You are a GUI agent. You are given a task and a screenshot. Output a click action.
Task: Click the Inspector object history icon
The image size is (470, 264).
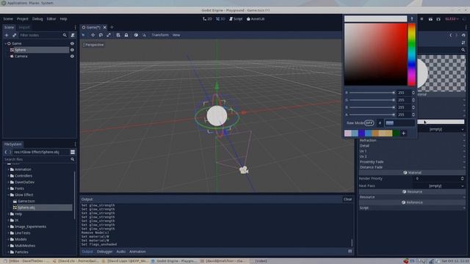point(463,35)
